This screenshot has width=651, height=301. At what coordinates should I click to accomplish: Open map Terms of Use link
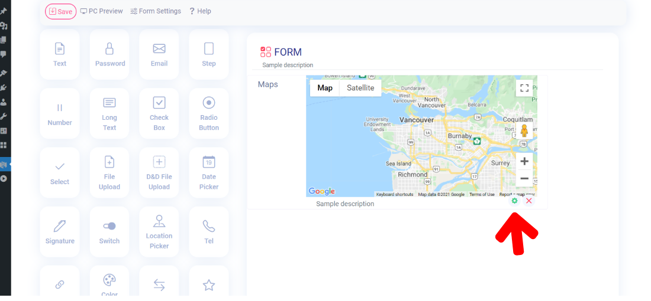[x=482, y=195]
